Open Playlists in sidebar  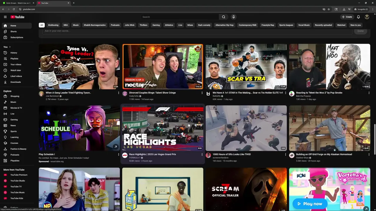(x=16, y=59)
